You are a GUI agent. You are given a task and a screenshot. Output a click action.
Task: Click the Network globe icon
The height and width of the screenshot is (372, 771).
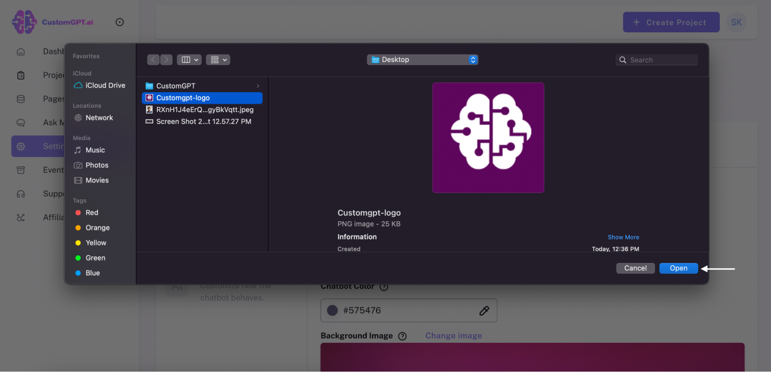[x=78, y=118]
